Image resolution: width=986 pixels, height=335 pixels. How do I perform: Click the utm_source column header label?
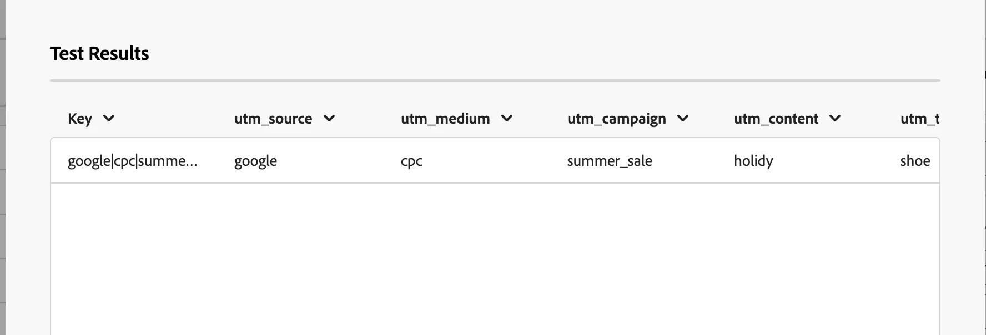click(273, 118)
